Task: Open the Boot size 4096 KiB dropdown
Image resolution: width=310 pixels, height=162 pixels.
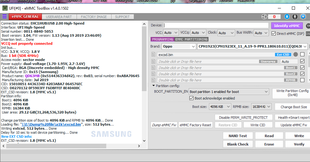Action: pyautogui.click(x=220, y=107)
